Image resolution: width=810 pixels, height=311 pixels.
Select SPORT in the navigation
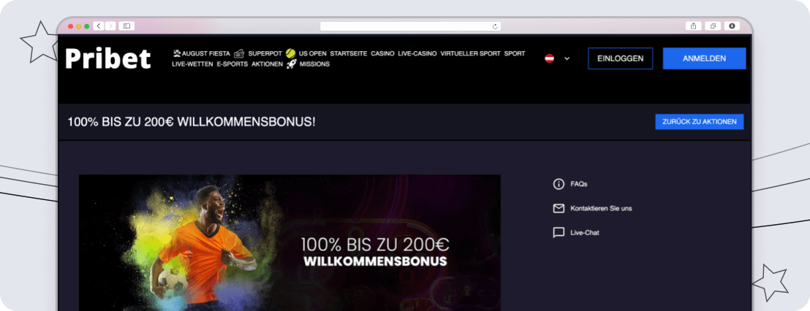point(515,53)
